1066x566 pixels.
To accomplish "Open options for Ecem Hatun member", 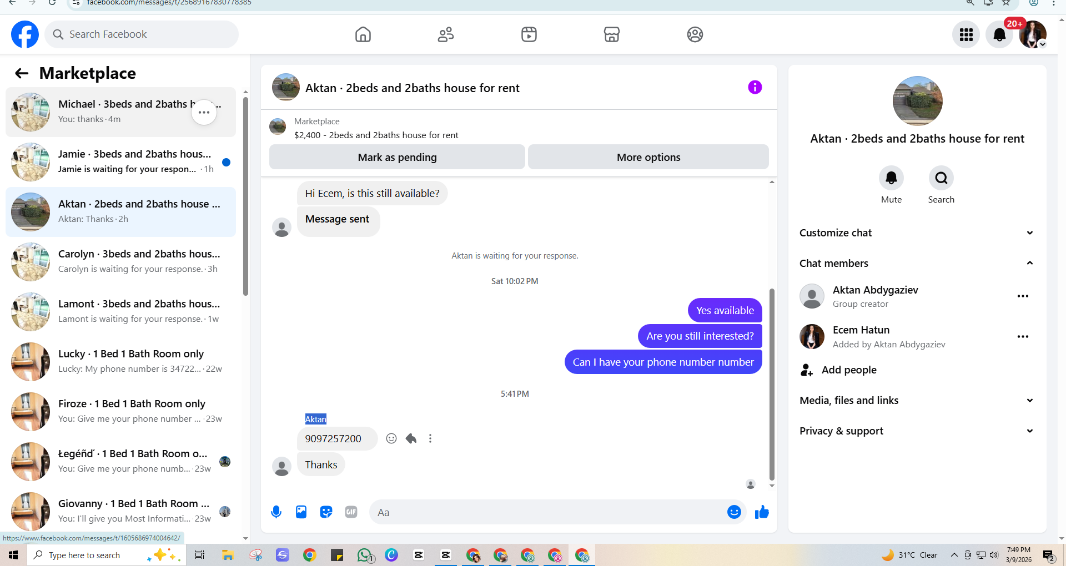I will tap(1023, 337).
